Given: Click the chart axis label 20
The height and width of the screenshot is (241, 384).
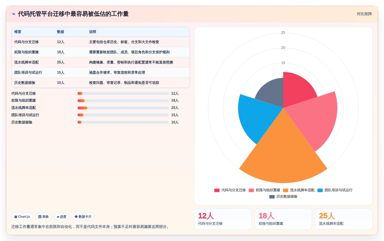Looking at the screenshot, I should click(x=283, y=48).
